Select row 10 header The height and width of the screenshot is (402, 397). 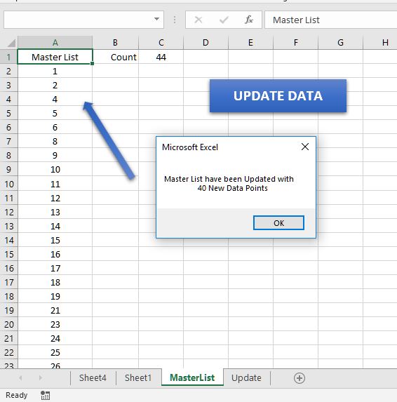pos(9,184)
